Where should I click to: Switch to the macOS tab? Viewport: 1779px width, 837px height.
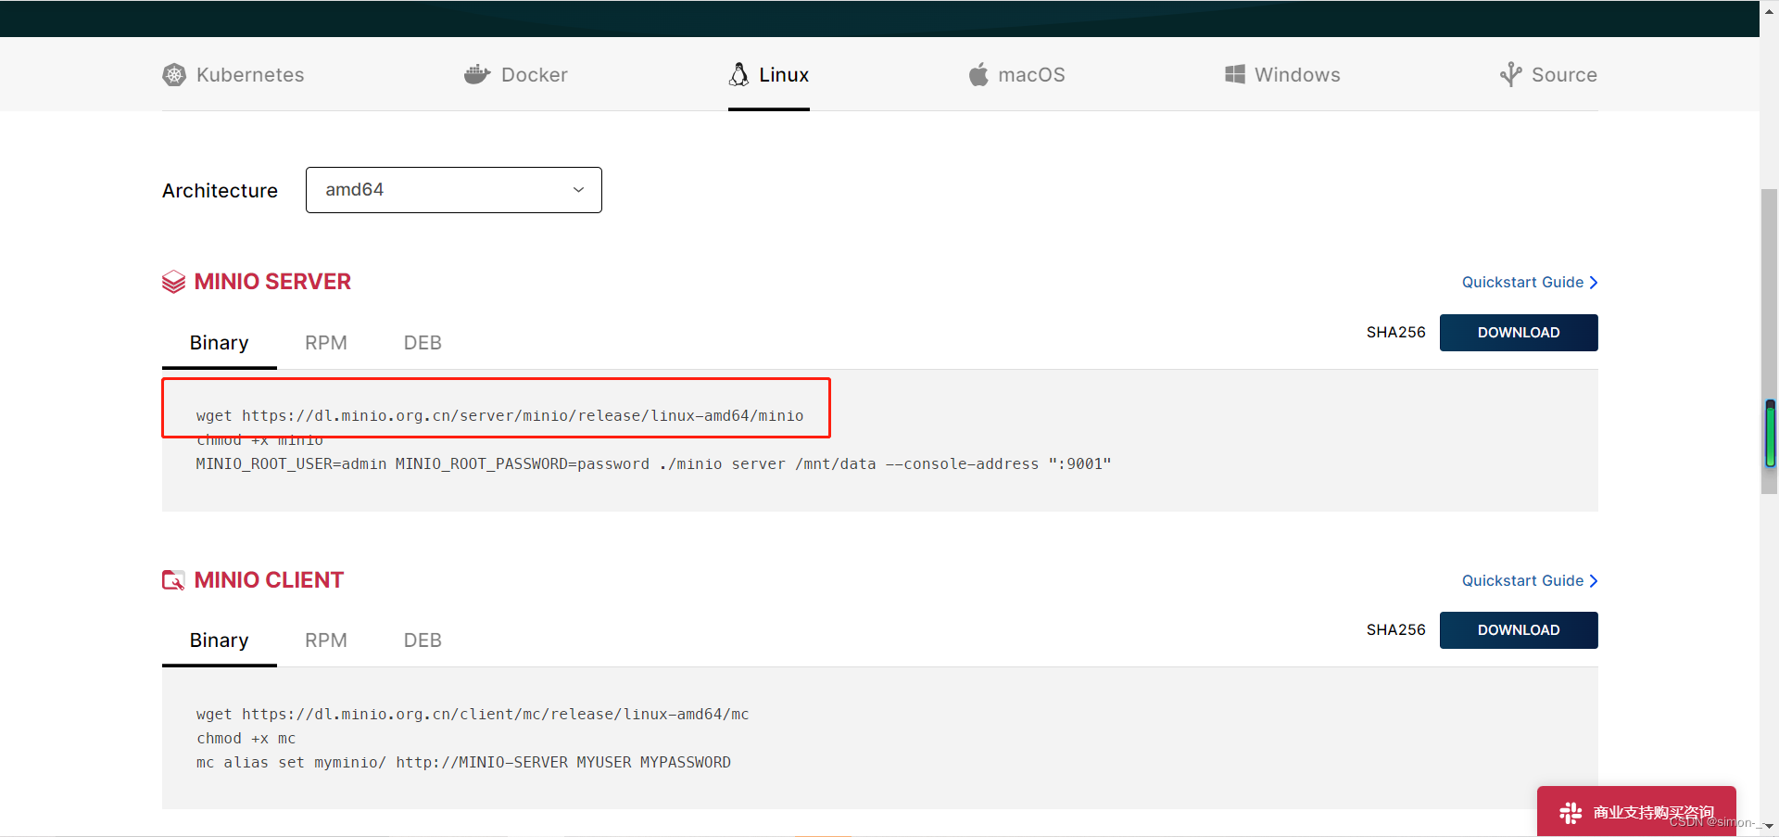click(x=1017, y=75)
